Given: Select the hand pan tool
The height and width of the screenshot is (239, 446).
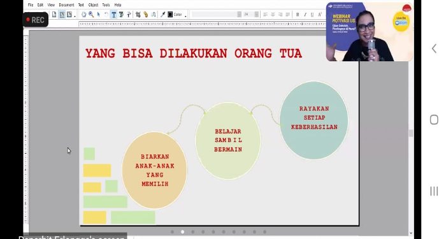Looking at the screenshot, I should (x=83, y=15).
